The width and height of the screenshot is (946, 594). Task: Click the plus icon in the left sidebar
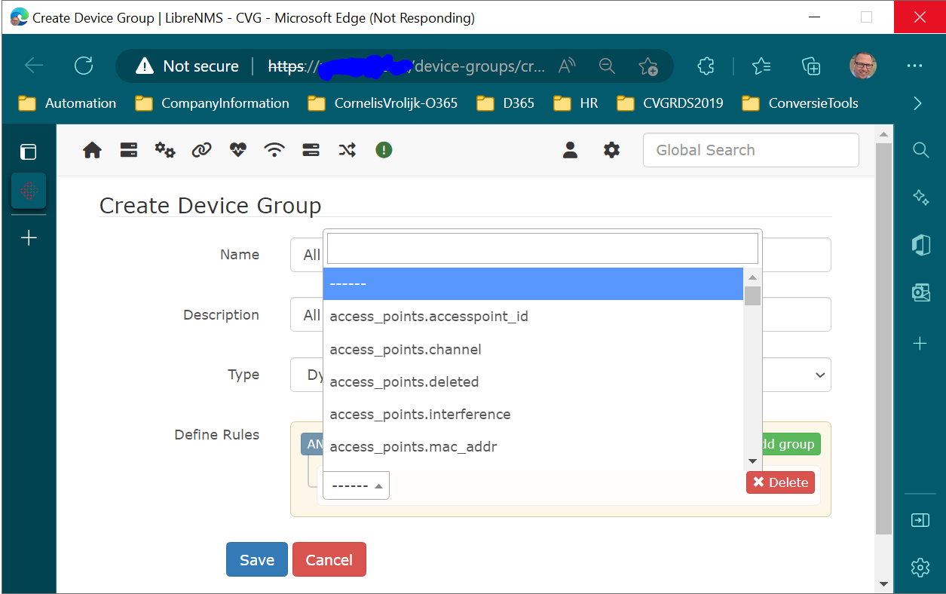28,237
